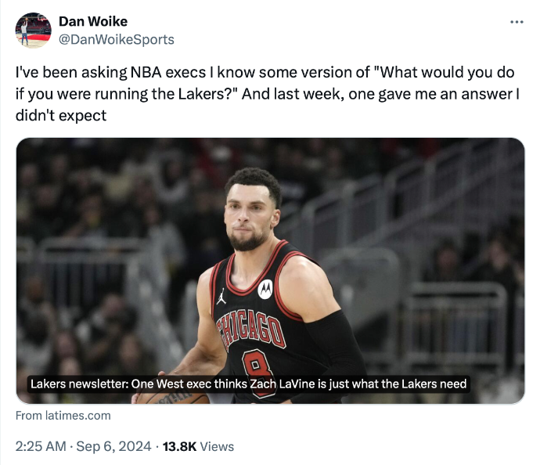Screen dimensions: 540x465
Task: Follow the 'From latimes.com' source link
Action: click(x=63, y=416)
